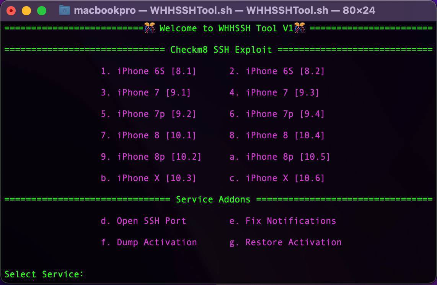Click the 'Welcome to WHHSSH Tool V1' header

click(226, 28)
